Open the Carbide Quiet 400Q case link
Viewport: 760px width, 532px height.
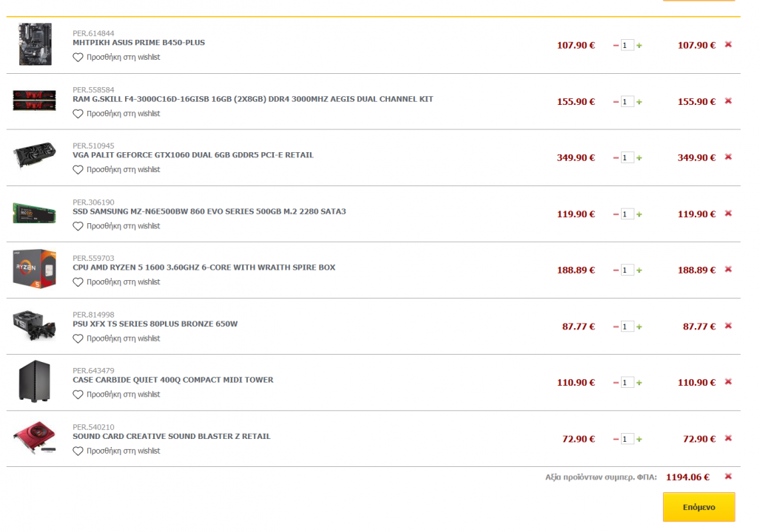click(172, 380)
